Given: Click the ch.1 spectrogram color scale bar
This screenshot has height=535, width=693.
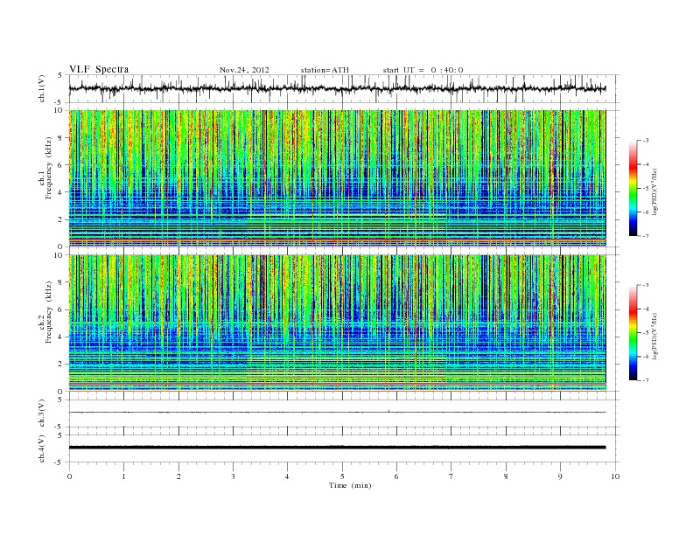Looking at the screenshot, I should click(633, 188).
